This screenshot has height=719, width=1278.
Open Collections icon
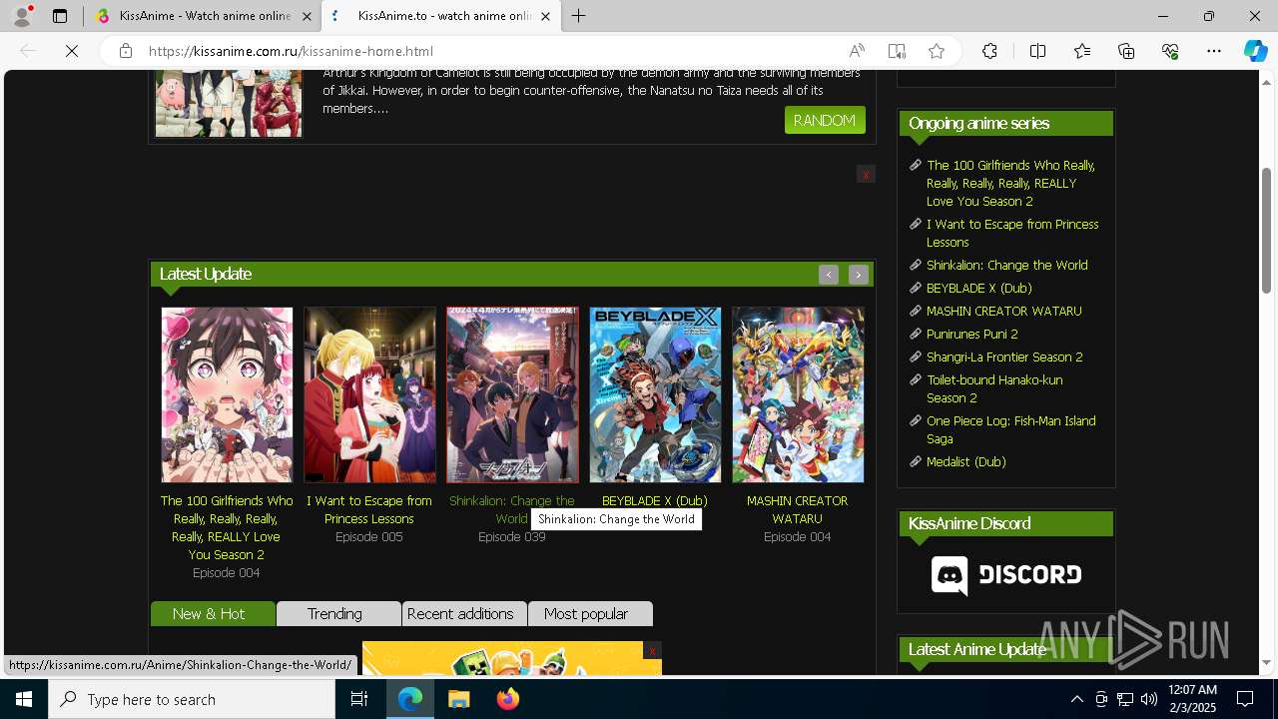pyautogui.click(x=1126, y=51)
